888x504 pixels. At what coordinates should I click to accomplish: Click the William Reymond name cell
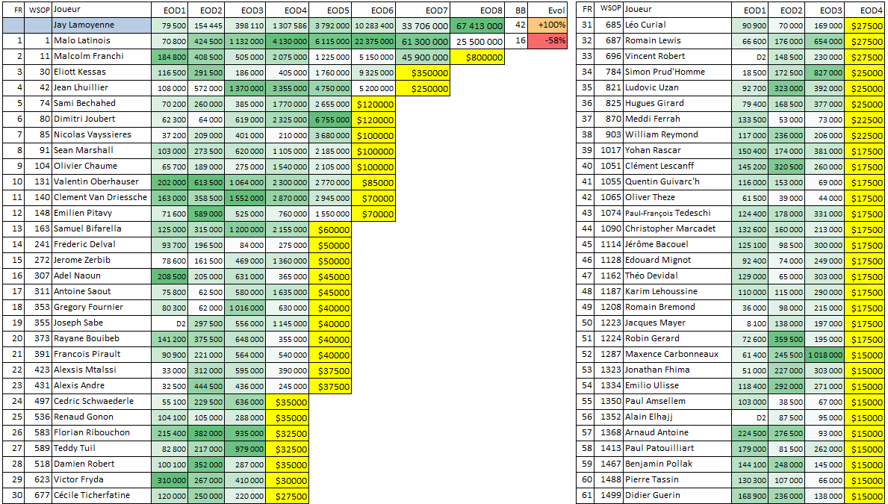coord(677,135)
